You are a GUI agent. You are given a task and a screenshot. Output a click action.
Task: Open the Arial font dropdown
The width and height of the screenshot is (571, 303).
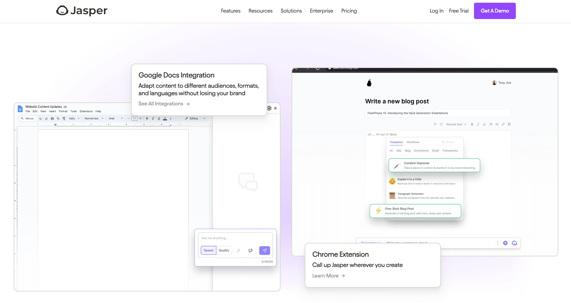[x=116, y=119]
